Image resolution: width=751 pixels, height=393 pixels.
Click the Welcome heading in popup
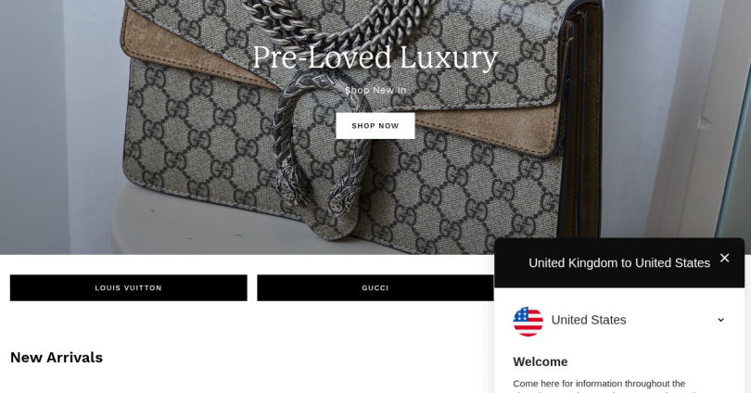(x=541, y=361)
